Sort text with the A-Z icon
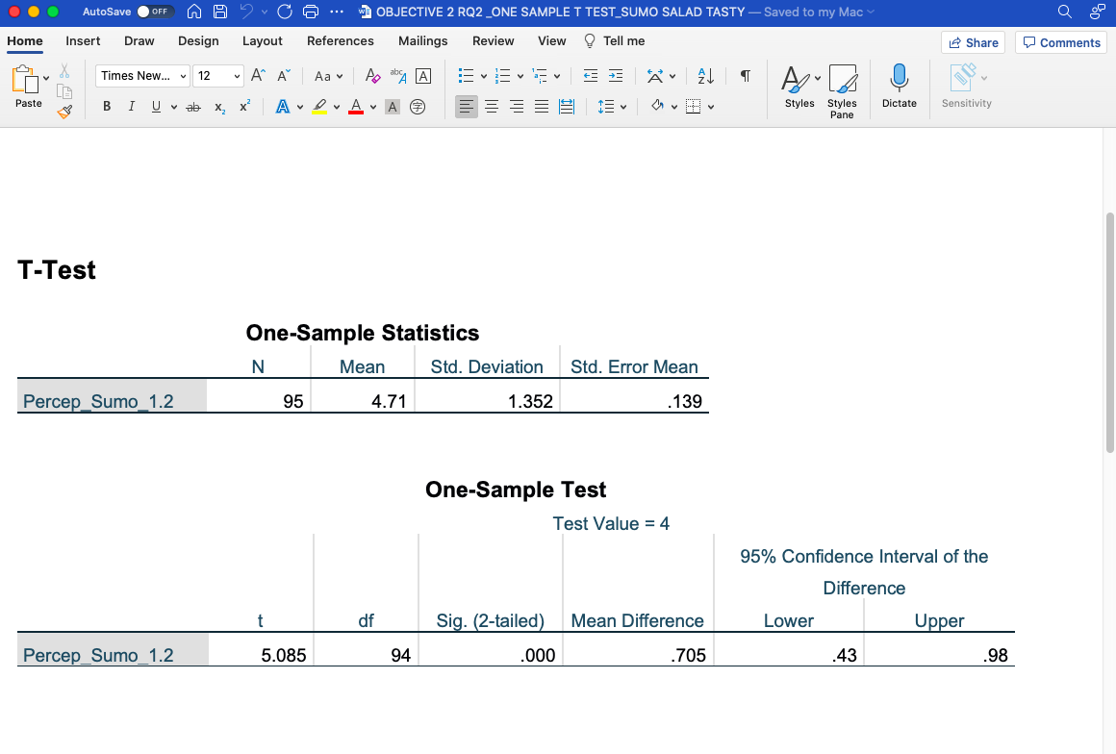The image size is (1116, 754). pyautogui.click(x=706, y=75)
